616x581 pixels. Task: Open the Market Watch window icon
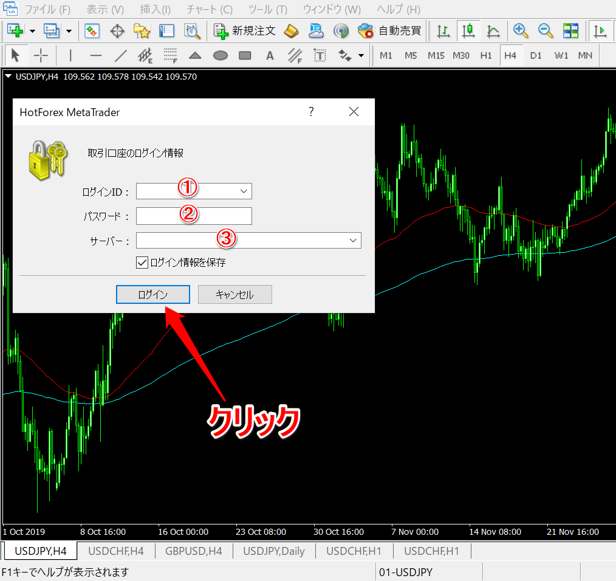92,30
